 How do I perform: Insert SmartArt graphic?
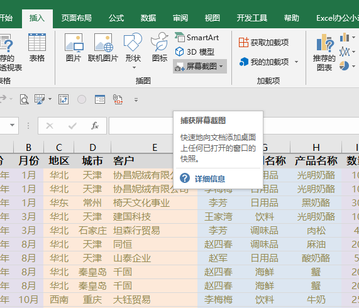click(x=196, y=38)
